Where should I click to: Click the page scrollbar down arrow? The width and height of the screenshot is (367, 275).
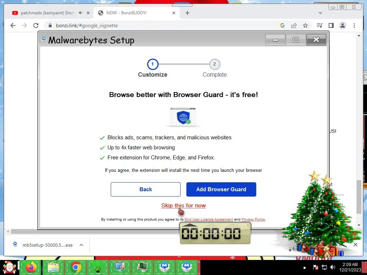(x=359, y=225)
